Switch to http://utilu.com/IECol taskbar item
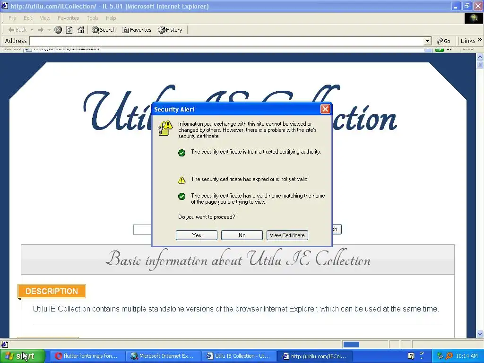The width and height of the screenshot is (484, 363). pos(314,356)
